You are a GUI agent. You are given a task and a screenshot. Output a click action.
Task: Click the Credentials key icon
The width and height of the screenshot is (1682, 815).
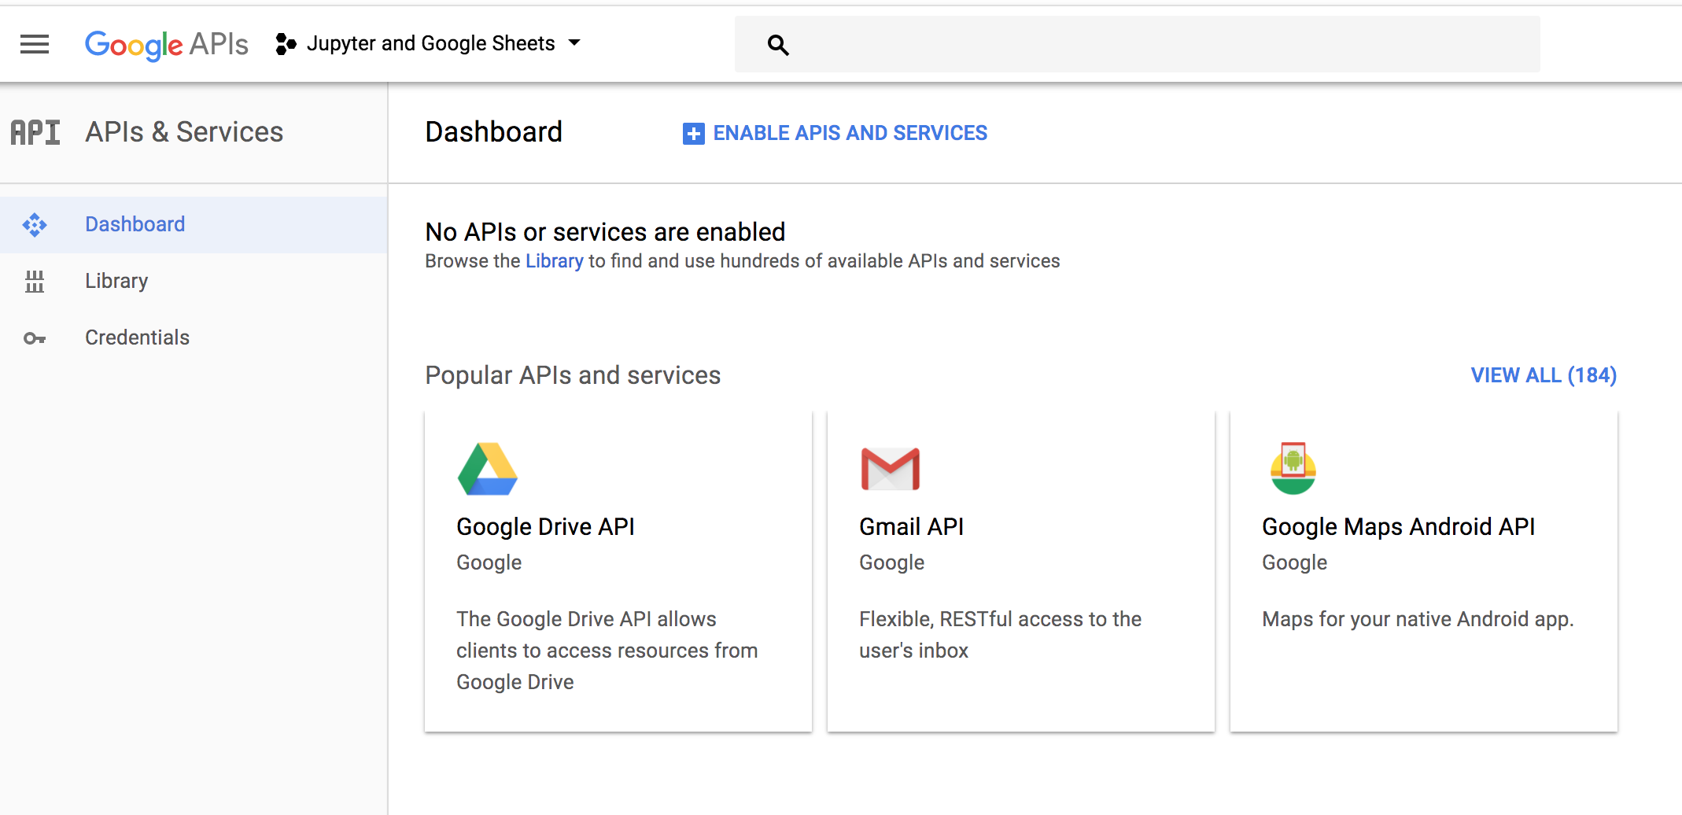click(x=35, y=338)
